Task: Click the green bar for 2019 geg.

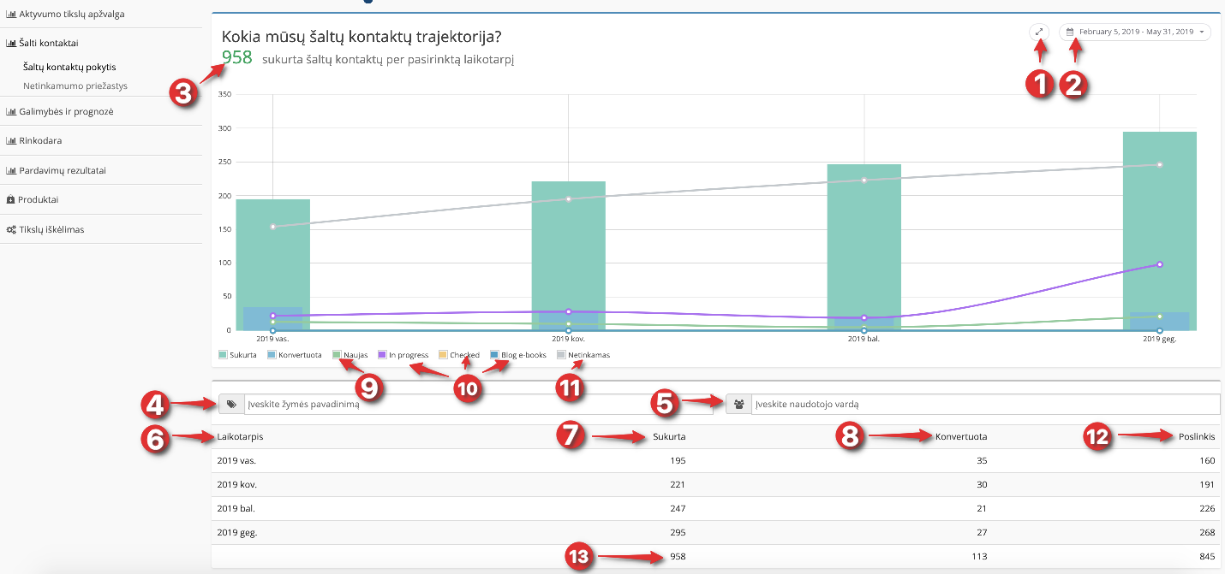Action: [x=1159, y=231]
